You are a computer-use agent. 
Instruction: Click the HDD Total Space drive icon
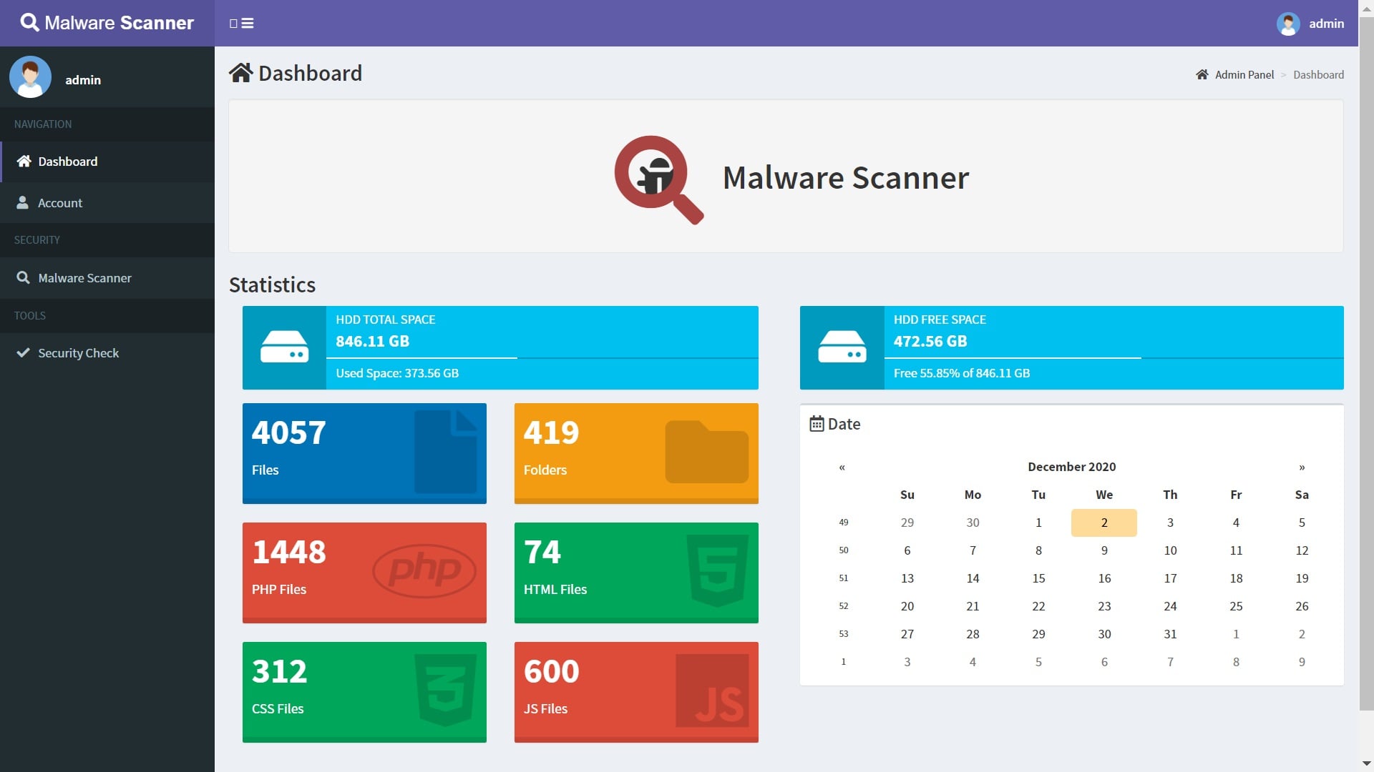pyautogui.click(x=286, y=347)
